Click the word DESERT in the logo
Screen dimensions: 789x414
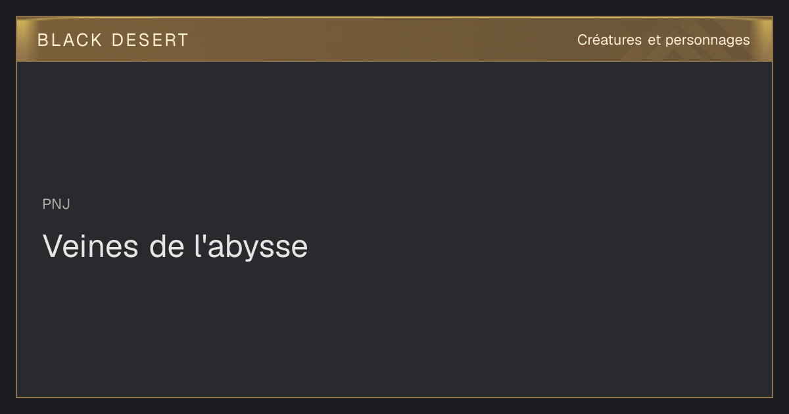(x=150, y=40)
